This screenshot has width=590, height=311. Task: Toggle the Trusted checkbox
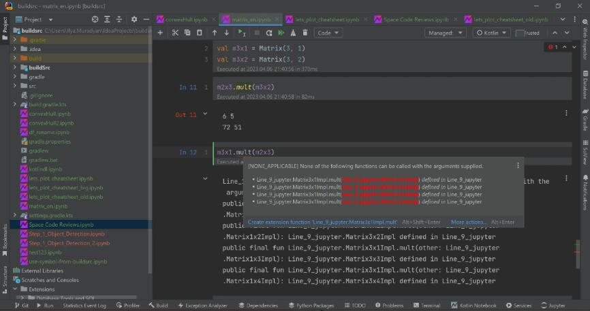pyautogui.click(x=521, y=33)
